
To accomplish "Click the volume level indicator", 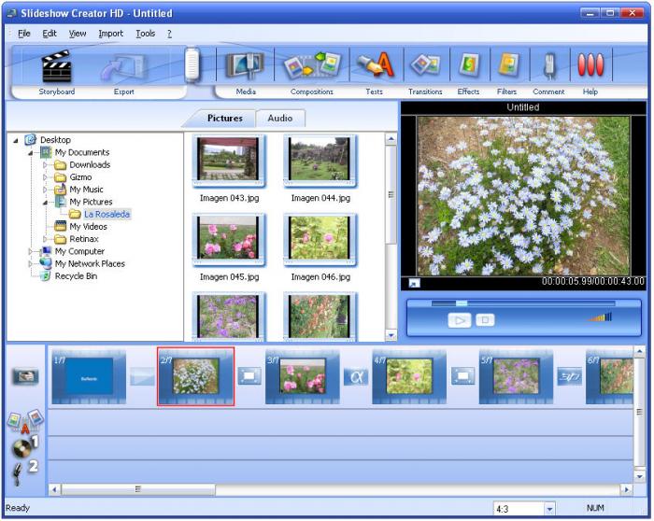I will tap(600, 317).
